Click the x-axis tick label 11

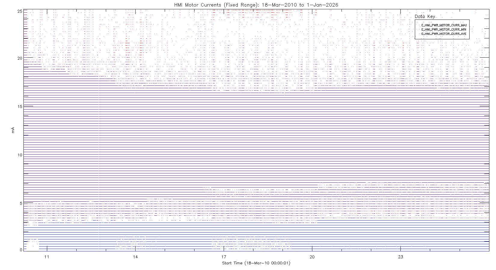coord(47,257)
